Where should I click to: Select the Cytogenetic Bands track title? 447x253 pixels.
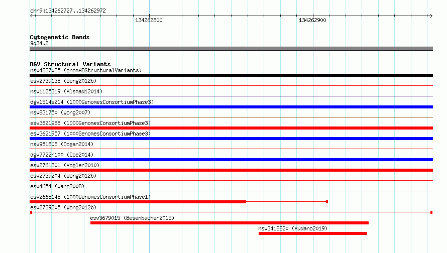tap(60, 37)
